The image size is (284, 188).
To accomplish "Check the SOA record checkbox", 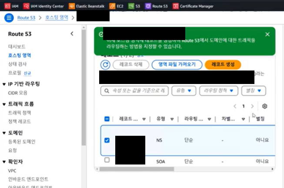I will click(x=107, y=160).
